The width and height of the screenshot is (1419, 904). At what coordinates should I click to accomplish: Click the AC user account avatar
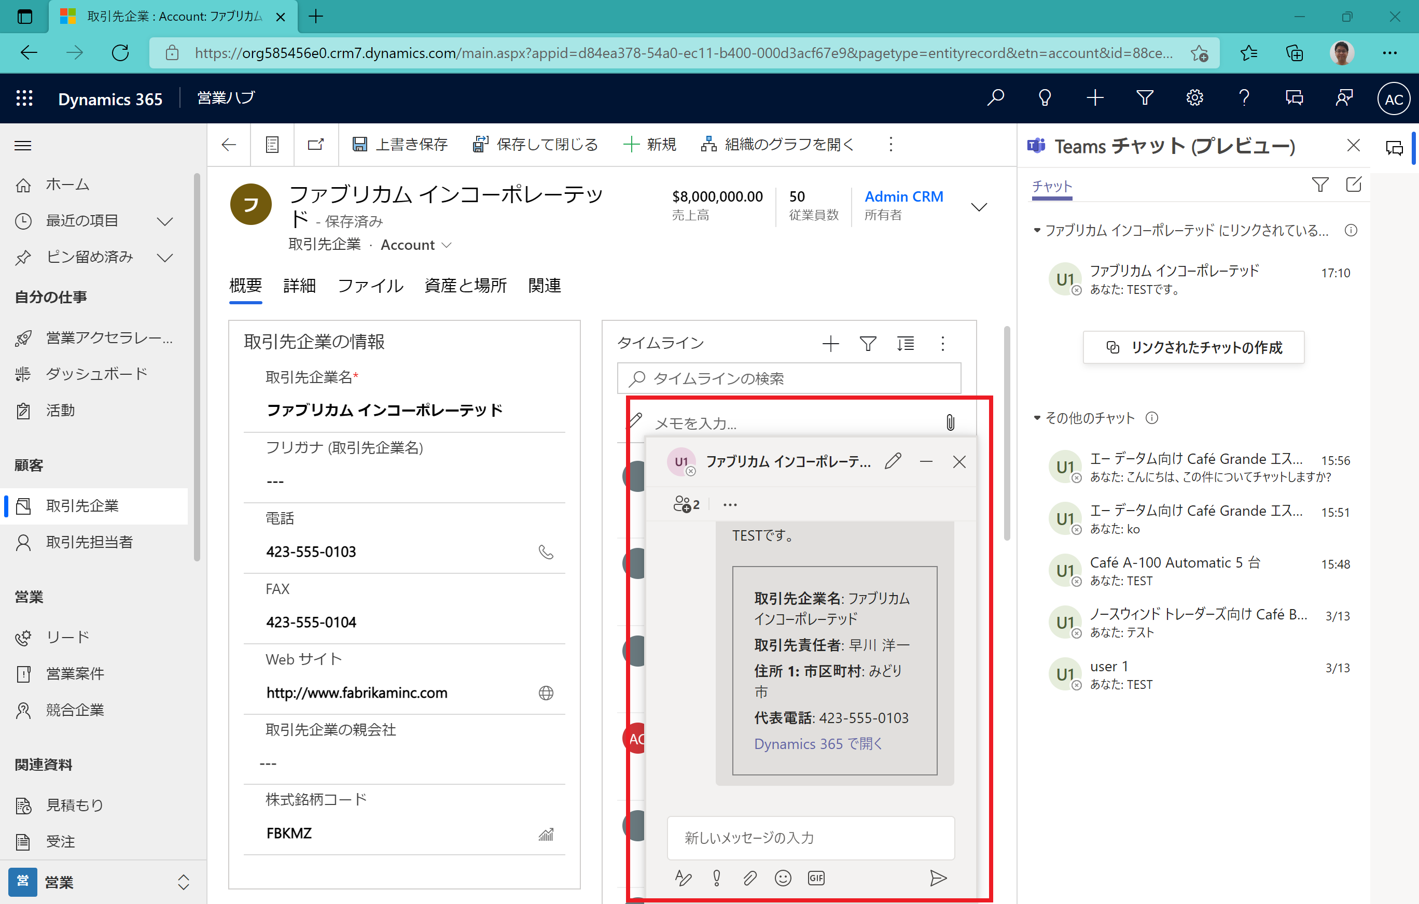click(x=1393, y=99)
